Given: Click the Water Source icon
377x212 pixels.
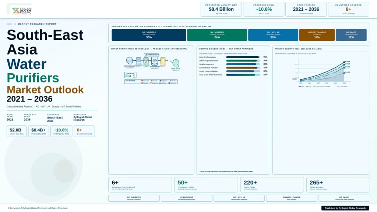Looking at the screenshot, I should tap(130, 60).
